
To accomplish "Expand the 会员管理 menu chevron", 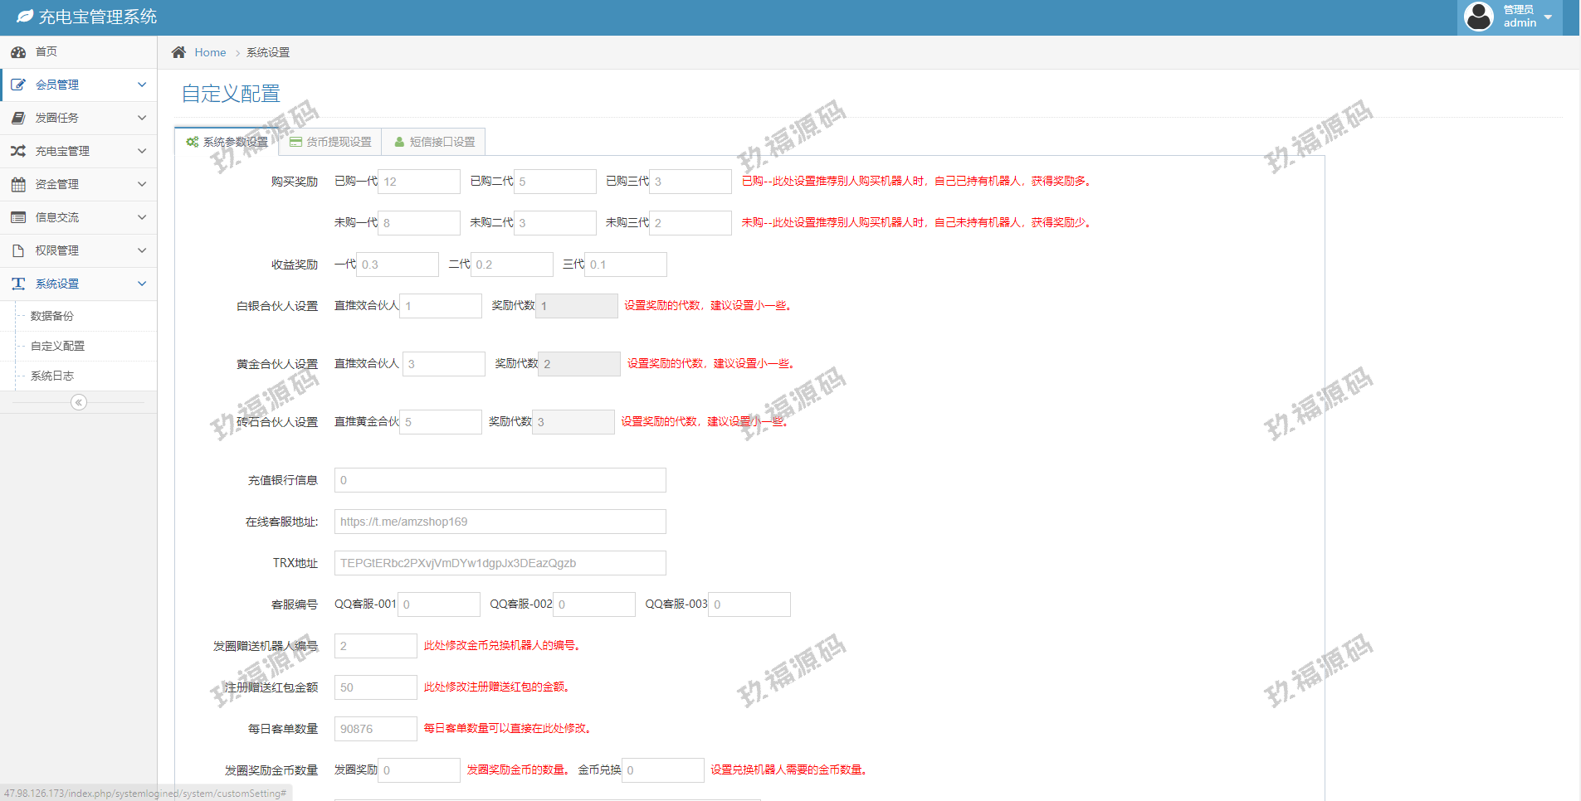I will point(142,85).
